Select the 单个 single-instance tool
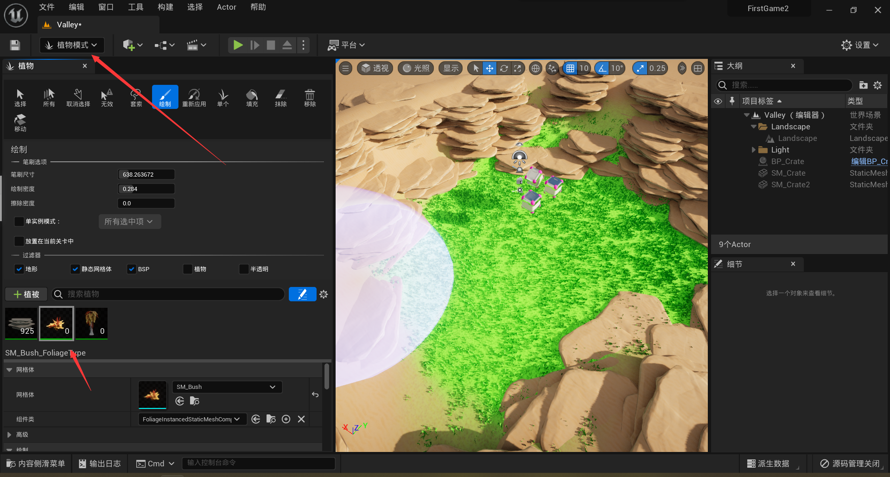Screen dimensions: 890x477 click(x=223, y=98)
